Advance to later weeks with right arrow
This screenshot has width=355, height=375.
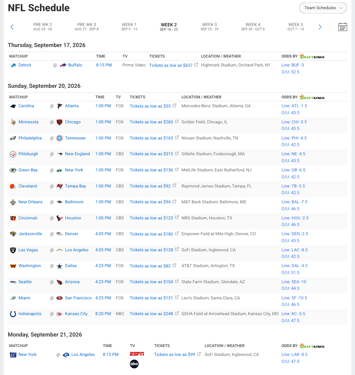(x=320, y=27)
